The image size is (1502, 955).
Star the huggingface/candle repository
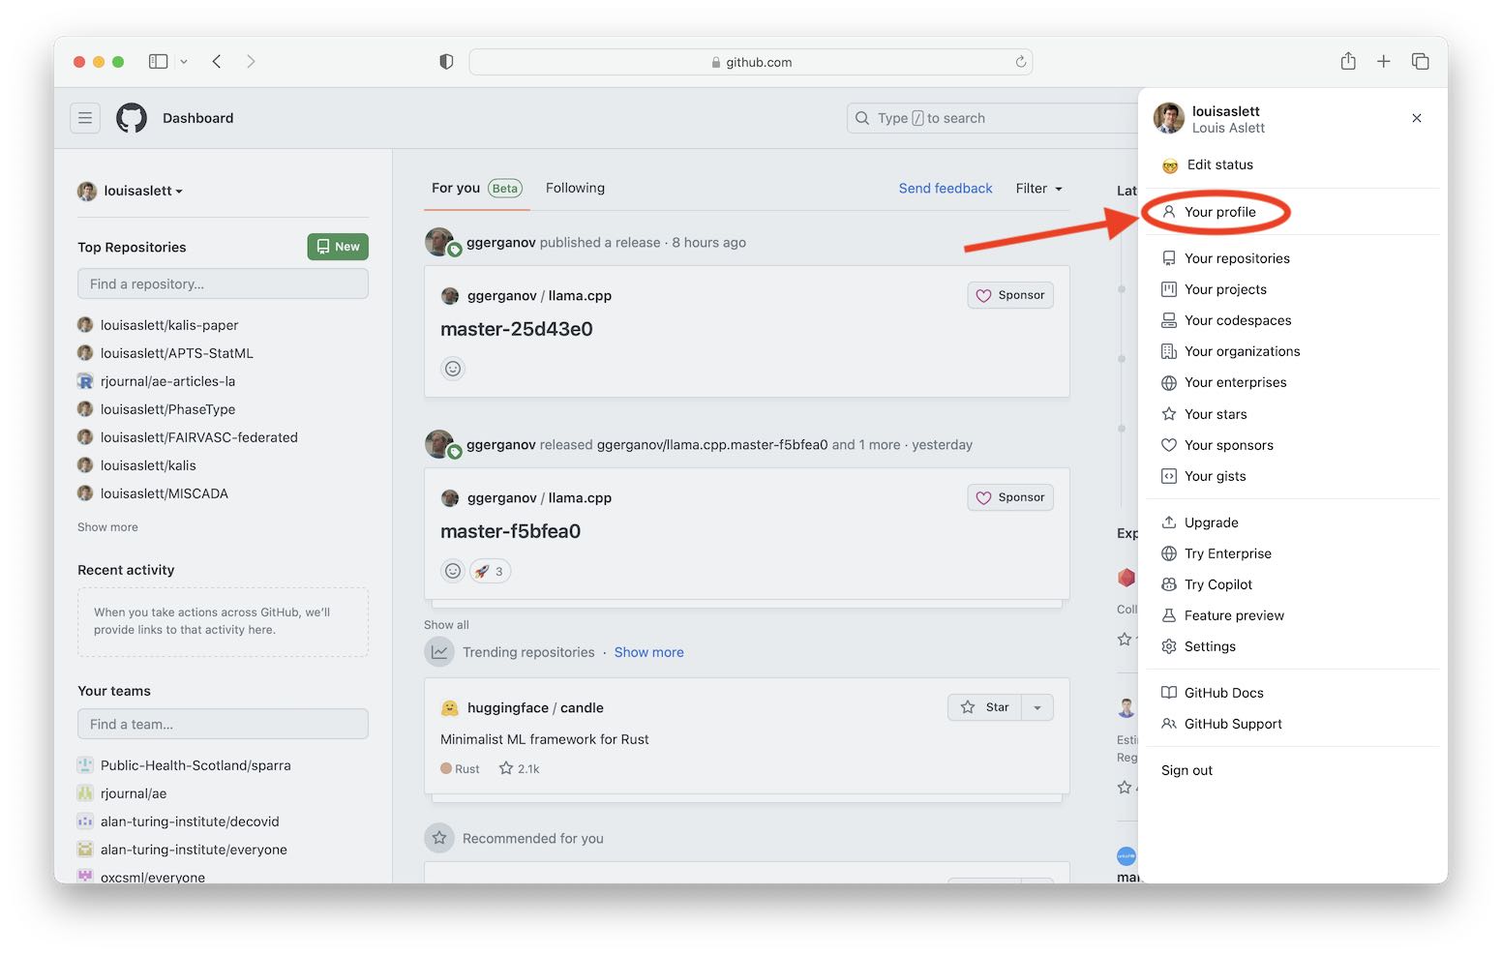pyautogui.click(x=985, y=707)
